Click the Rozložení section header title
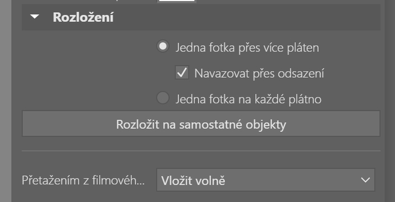This screenshot has width=395, height=202. [x=83, y=18]
